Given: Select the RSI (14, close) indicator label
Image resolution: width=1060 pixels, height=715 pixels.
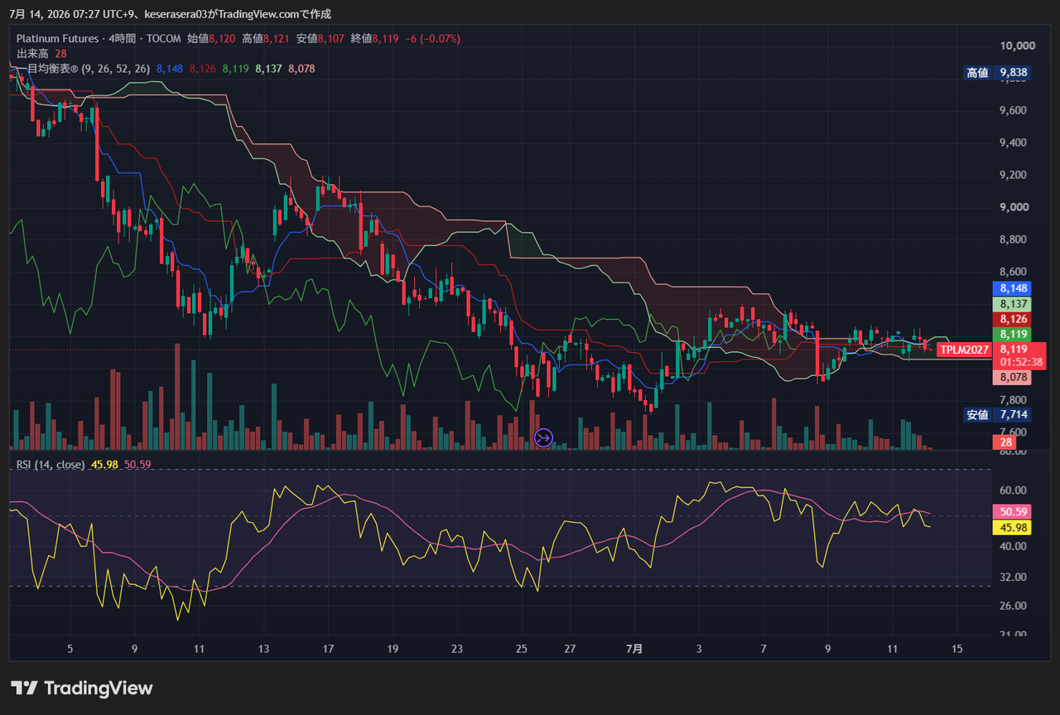Looking at the screenshot, I should click(51, 465).
